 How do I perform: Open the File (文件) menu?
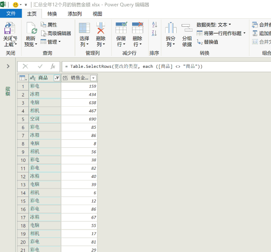[11, 14]
